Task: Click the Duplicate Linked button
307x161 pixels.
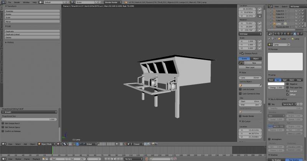Action: coord(30,34)
